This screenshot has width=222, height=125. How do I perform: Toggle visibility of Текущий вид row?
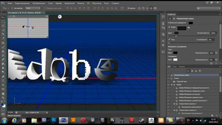point(168,82)
